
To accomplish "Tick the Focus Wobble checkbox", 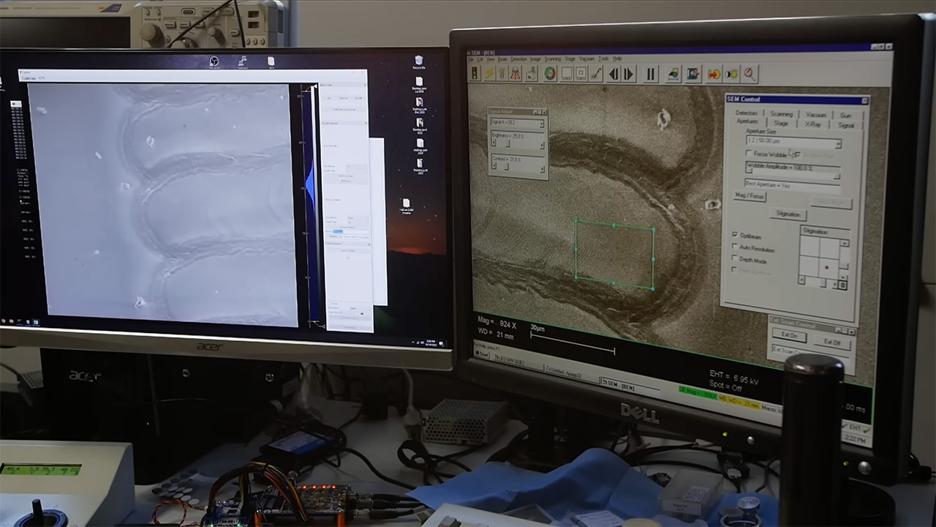I will pos(748,154).
